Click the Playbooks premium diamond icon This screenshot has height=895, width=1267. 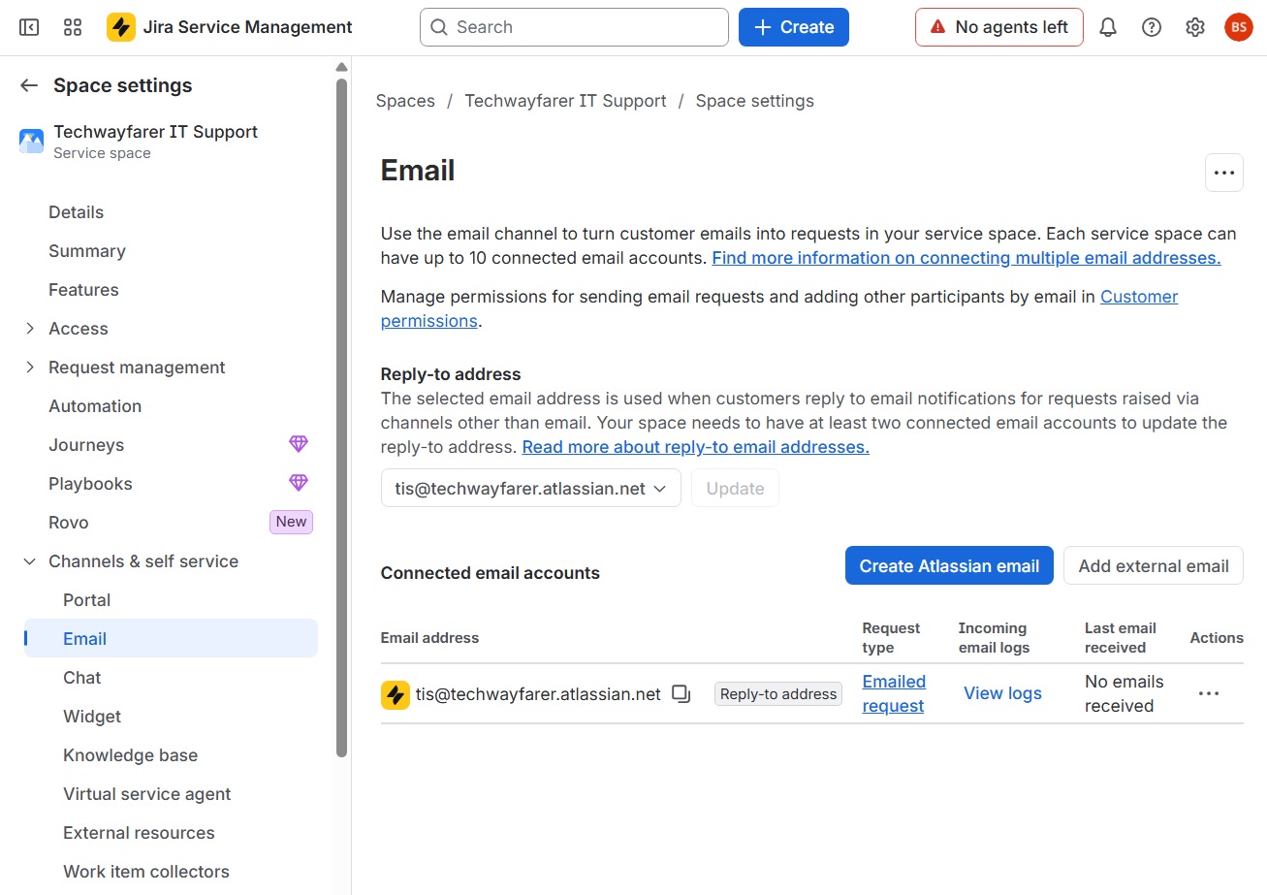click(299, 483)
